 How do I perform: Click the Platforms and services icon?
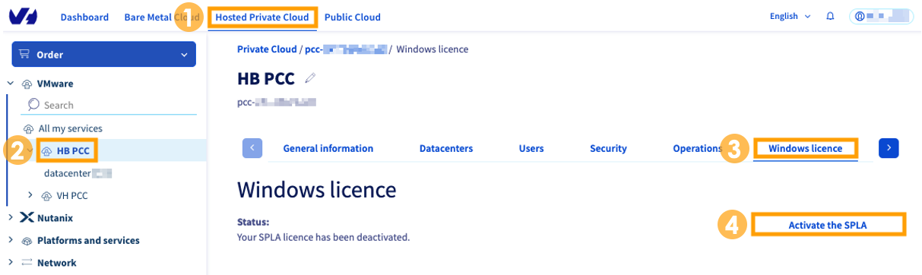pyautogui.click(x=27, y=241)
